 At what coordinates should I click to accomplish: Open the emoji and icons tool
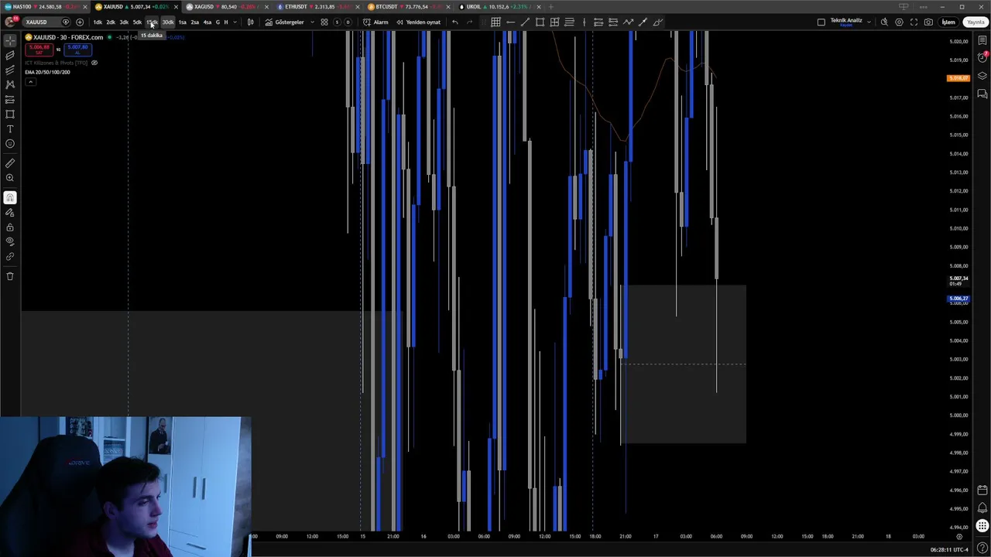pyautogui.click(x=10, y=143)
